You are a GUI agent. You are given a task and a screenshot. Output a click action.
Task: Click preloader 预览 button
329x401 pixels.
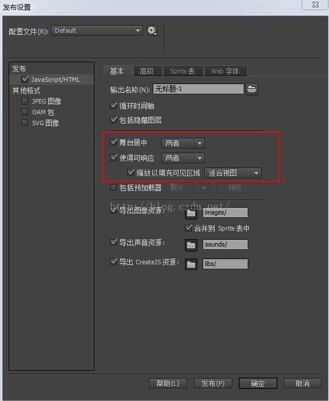pyautogui.click(x=235, y=188)
